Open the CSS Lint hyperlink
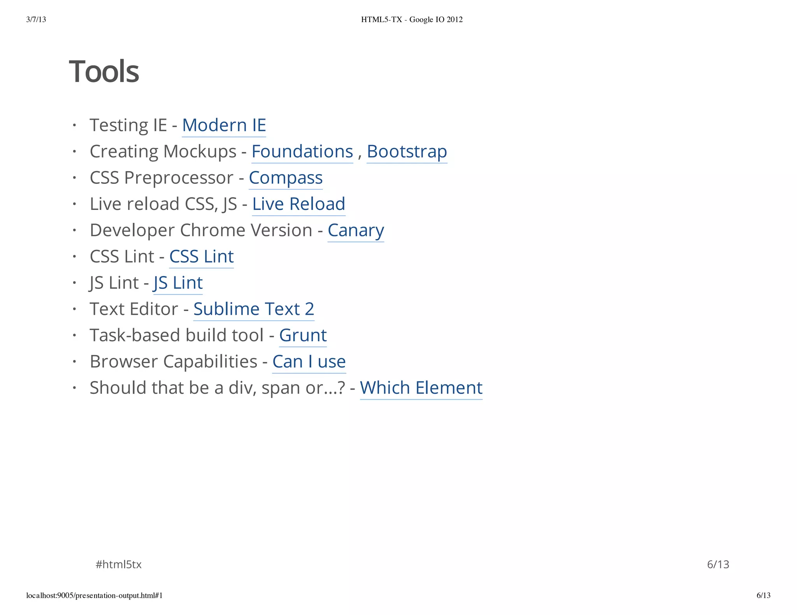Viewport: 797px width, 615px height. 201,257
